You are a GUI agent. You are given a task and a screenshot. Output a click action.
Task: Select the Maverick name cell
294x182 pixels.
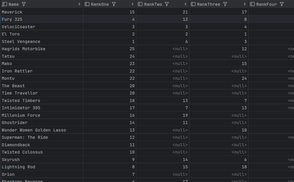tap(42, 12)
